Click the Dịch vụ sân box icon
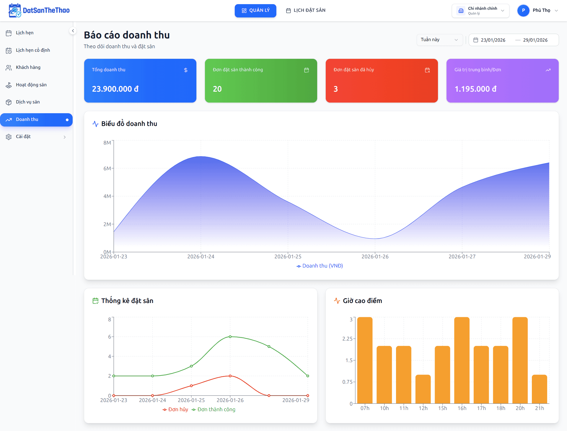 click(x=9, y=102)
